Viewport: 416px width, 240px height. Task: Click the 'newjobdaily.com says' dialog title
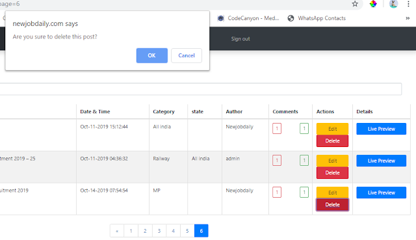pos(45,23)
